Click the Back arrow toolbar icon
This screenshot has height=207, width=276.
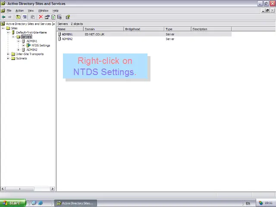coord(3,17)
